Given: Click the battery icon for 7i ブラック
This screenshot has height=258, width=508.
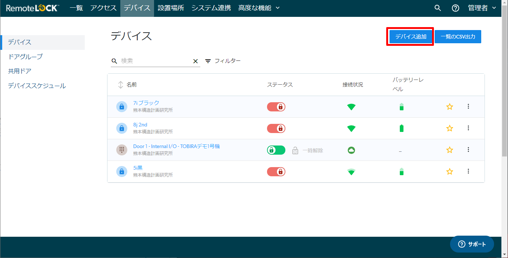Looking at the screenshot, I should [402, 107].
